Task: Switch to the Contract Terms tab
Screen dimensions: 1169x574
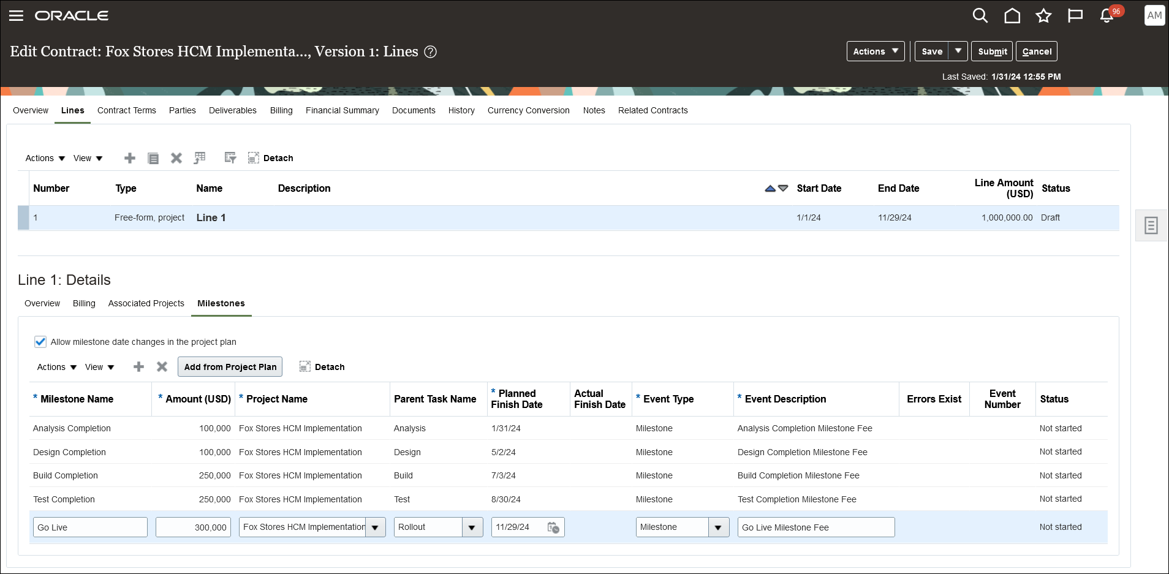Action: (127, 110)
